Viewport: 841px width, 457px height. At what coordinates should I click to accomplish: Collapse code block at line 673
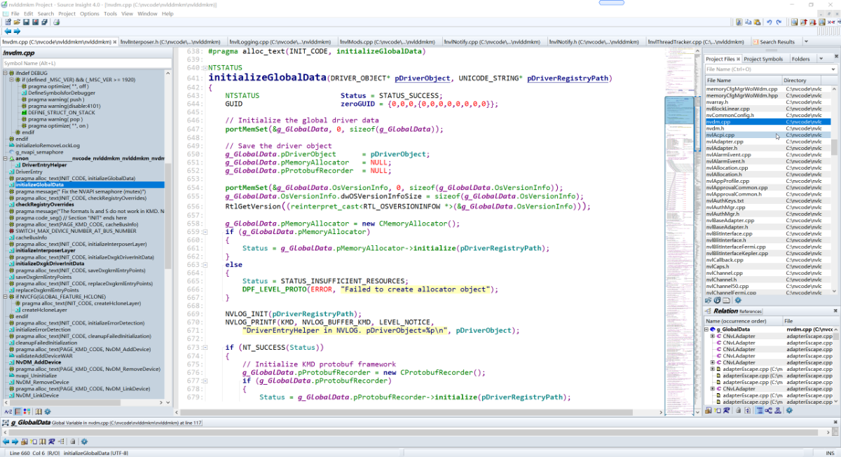205,348
